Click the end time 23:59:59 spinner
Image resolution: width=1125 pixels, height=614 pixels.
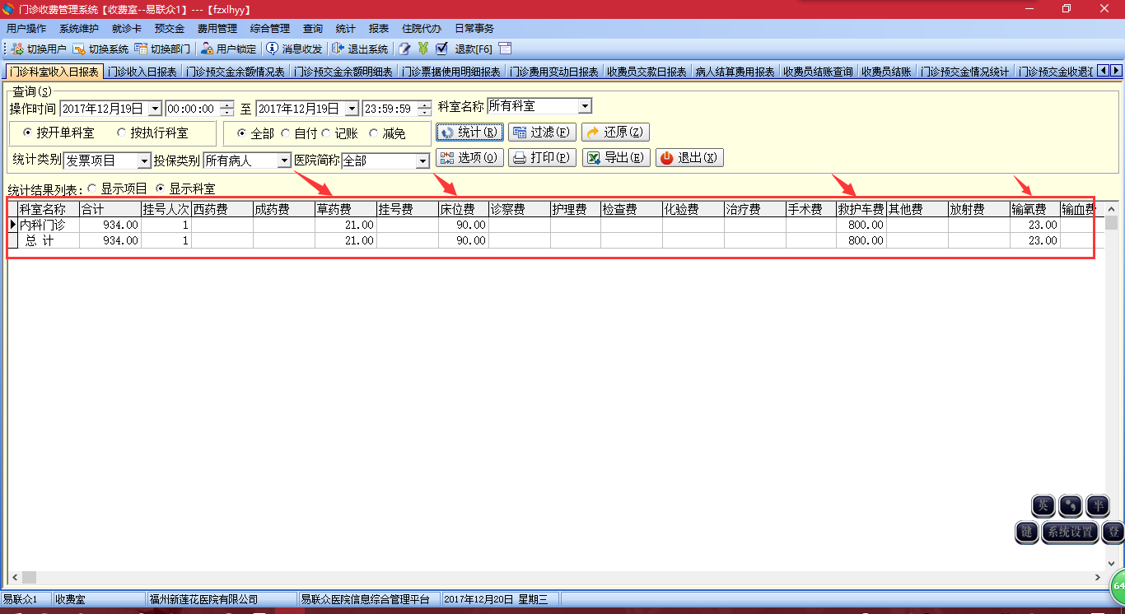424,109
